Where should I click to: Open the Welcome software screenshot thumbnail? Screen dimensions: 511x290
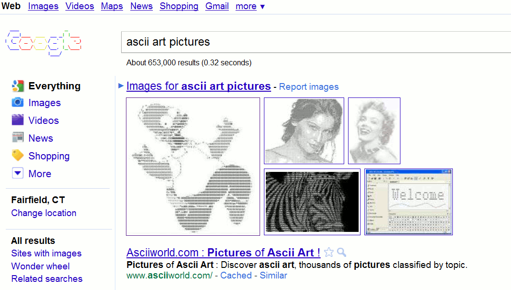tap(408, 202)
